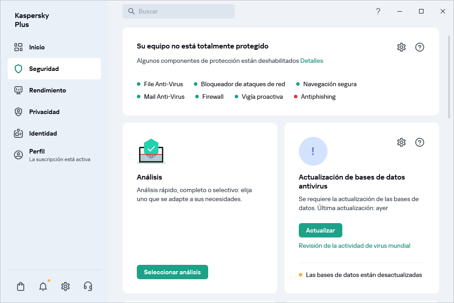Select Rendimiento in sidebar
The height and width of the screenshot is (303, 454).
click(x=47, y=90)
